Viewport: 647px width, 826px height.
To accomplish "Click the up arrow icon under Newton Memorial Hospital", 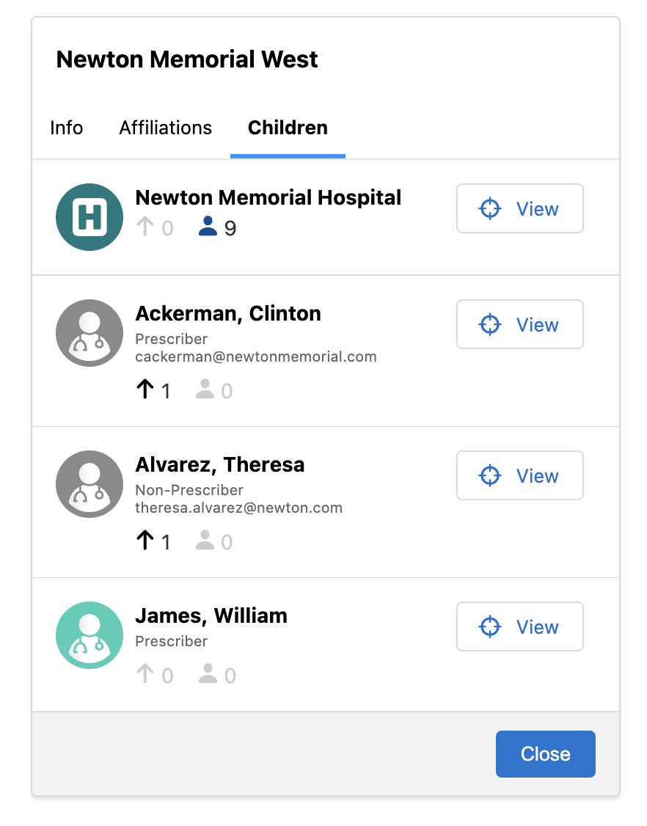I will 145,228.
